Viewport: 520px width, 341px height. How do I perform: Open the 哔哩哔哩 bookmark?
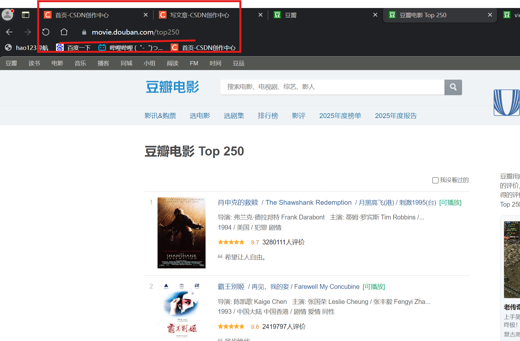point(131,48)
